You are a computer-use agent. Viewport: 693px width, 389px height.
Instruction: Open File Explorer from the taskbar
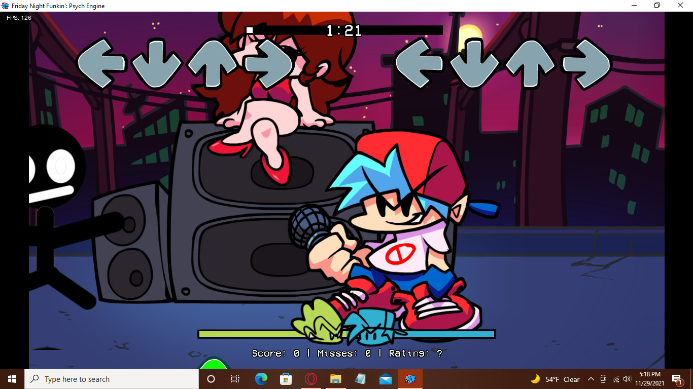335,379
